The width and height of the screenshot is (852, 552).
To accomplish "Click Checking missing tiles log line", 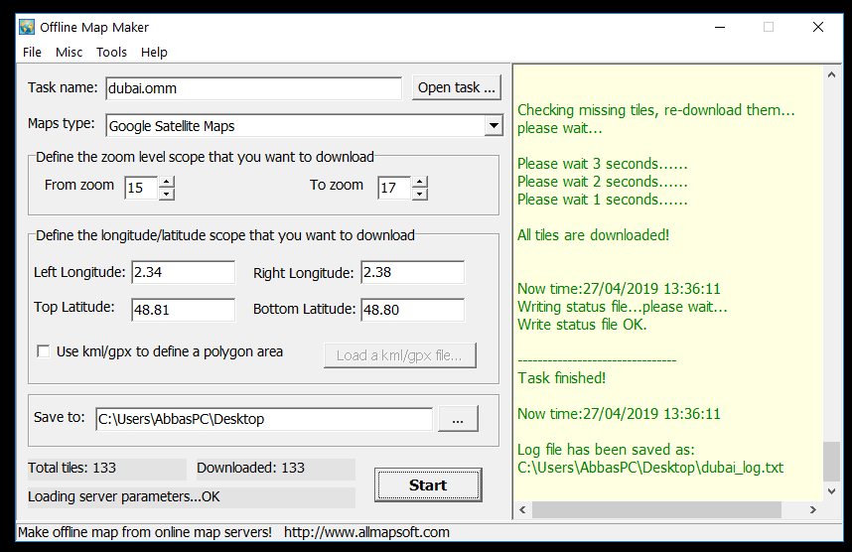I will coord(655,110).
